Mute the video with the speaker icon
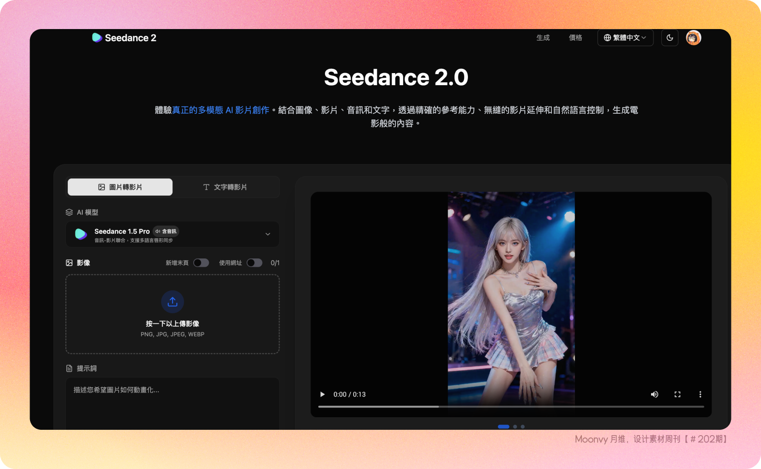761x469 pixels. [654, 394]
